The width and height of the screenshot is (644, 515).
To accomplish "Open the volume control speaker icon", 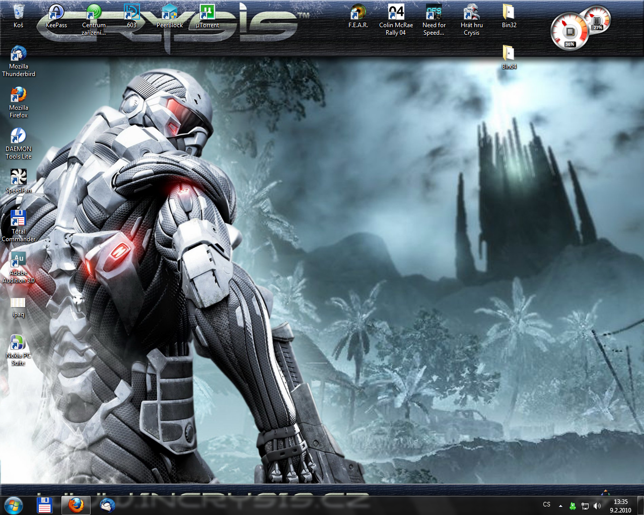I will [597, 505].
